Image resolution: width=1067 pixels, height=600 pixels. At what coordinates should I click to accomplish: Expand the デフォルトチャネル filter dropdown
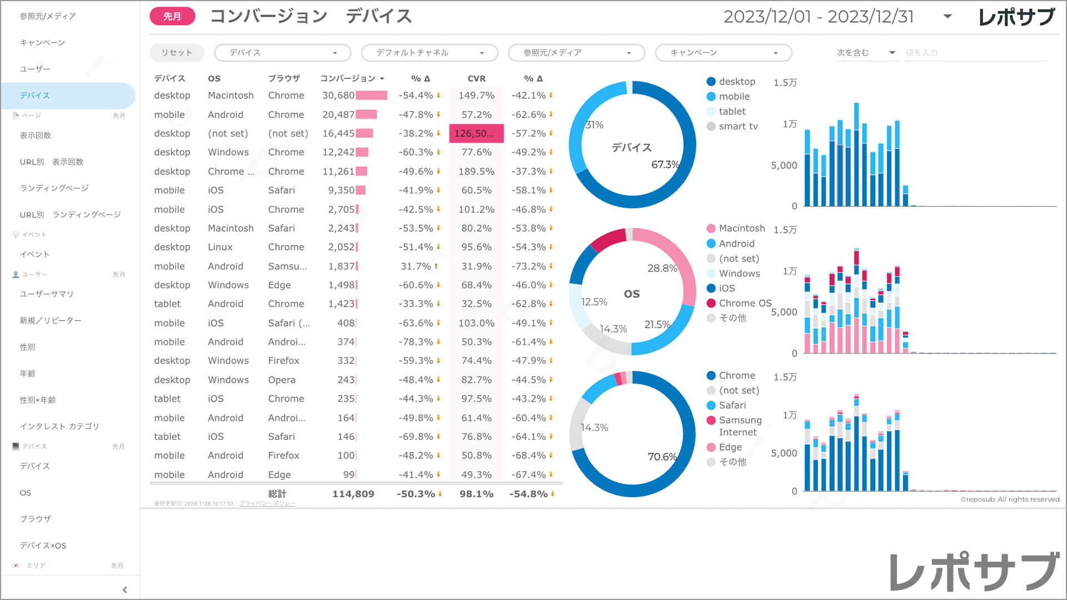click(429, 53)
